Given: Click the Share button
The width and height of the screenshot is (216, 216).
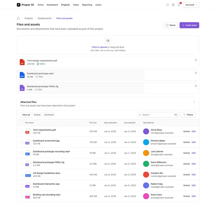Looking at the screenshot, I should click(170, 25).
